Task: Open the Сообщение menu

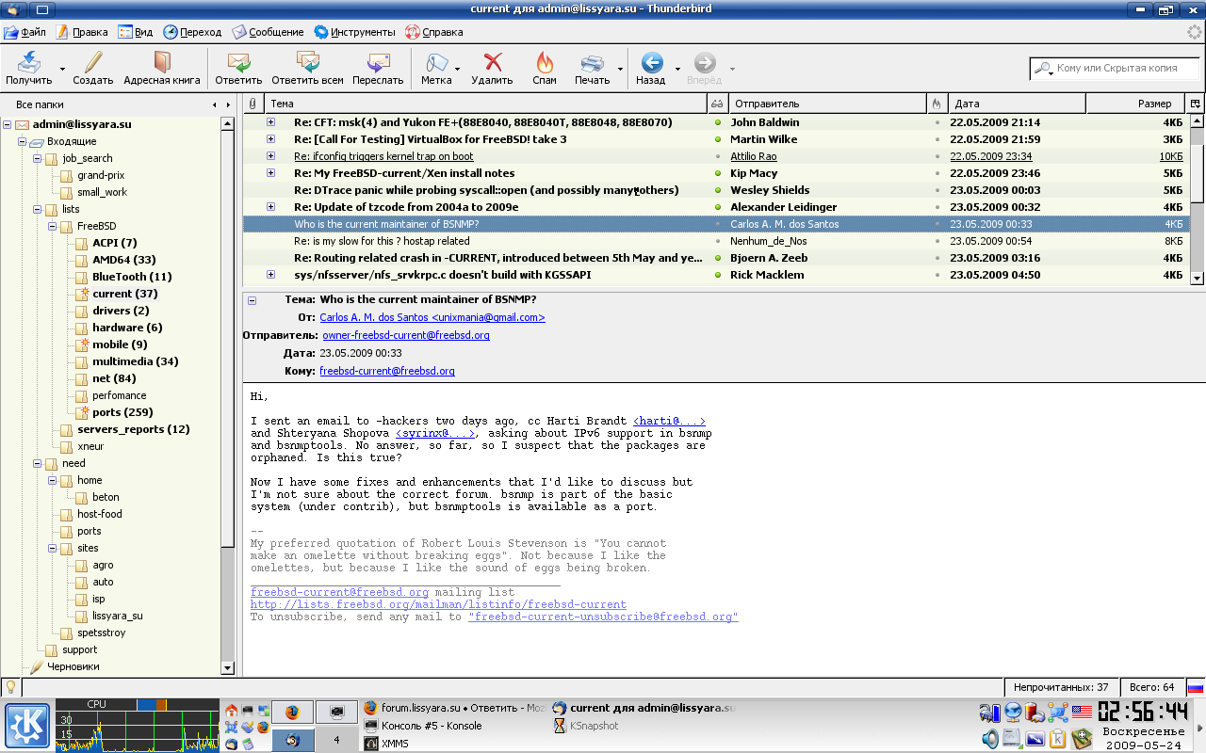Action: (x=269, y=32)
